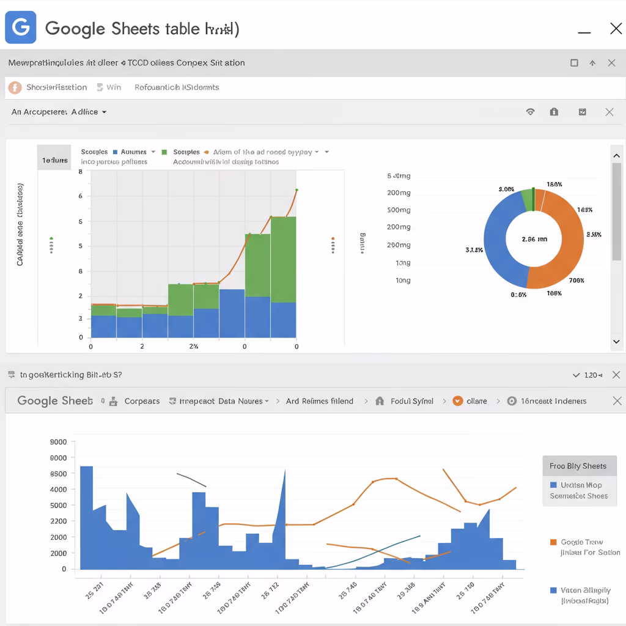The width and height of the screenshot is (626, 626).
Task: Click the tn goslkerticking panel title
Action: (71, 375)
